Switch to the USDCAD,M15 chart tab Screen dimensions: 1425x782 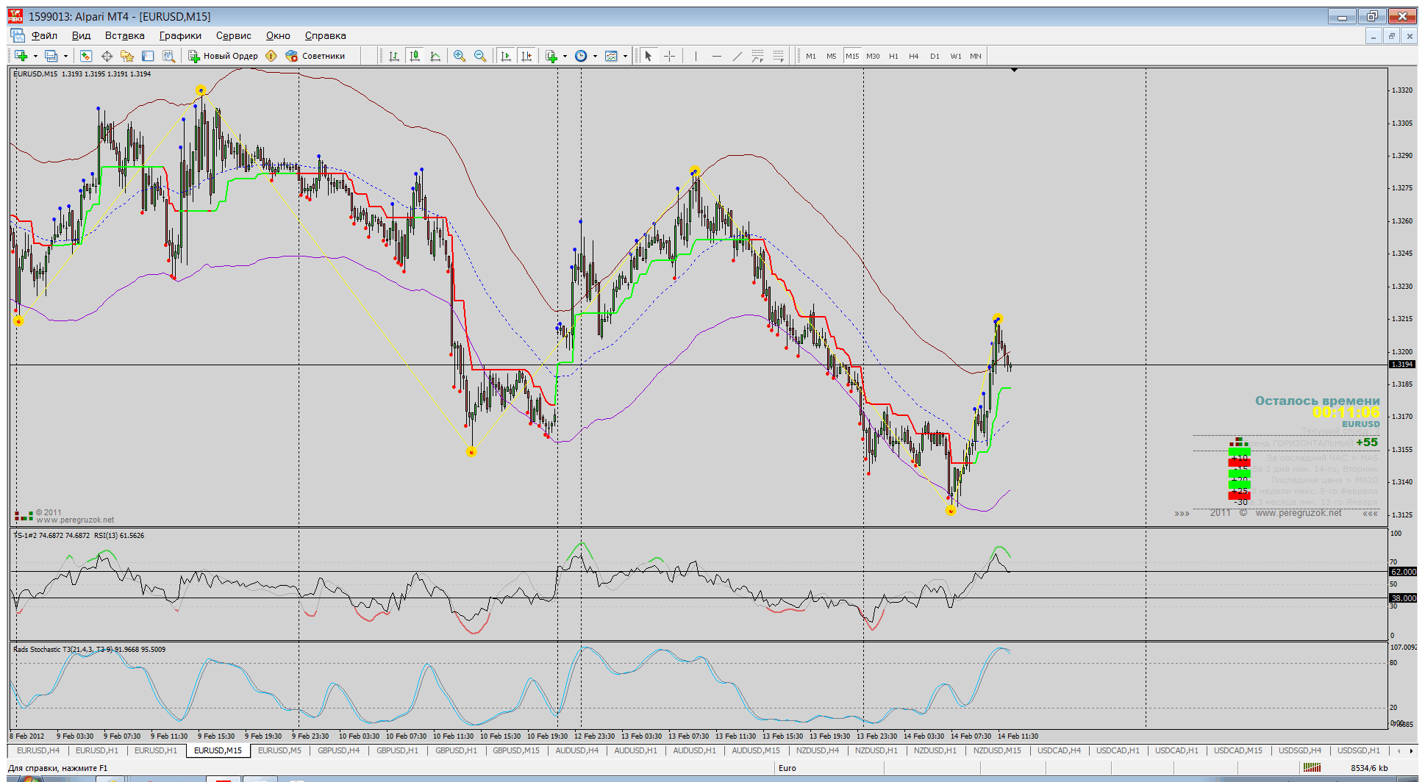click(1237, 750)
